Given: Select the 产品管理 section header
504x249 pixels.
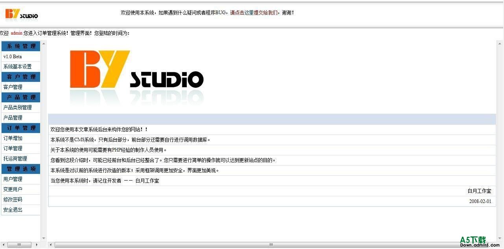Looking at the screenshot, I should 21,97.
